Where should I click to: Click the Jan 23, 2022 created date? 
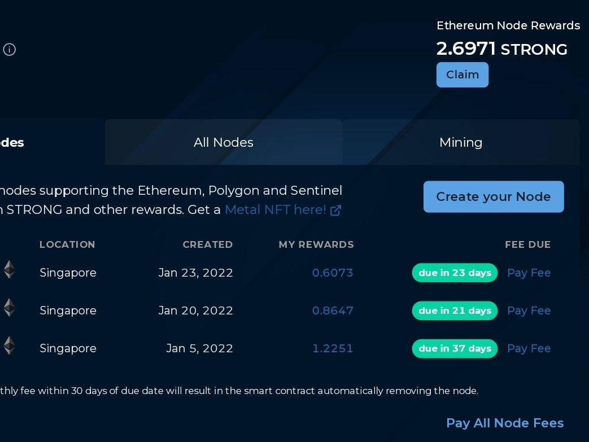pos(196,273)
